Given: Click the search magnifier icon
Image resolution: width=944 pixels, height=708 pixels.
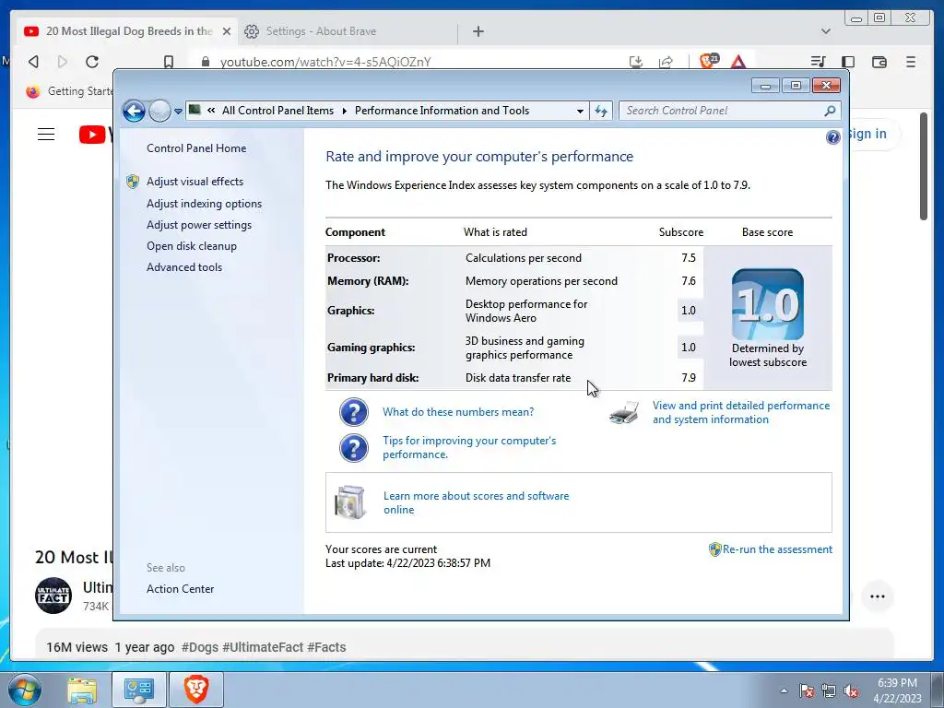Looking at the screenshot, I should (x=830, y=111).
